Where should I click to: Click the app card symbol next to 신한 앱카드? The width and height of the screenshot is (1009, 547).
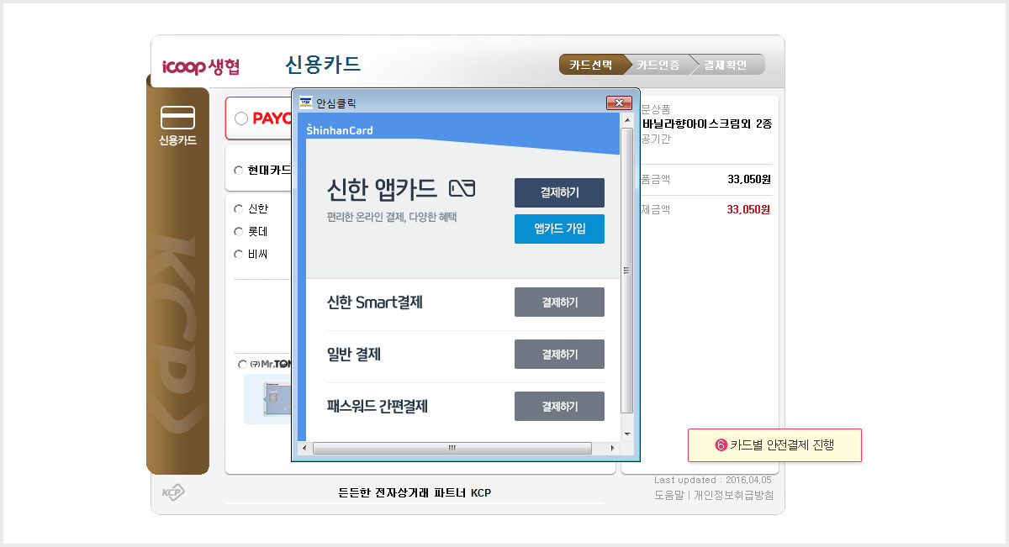462,188
